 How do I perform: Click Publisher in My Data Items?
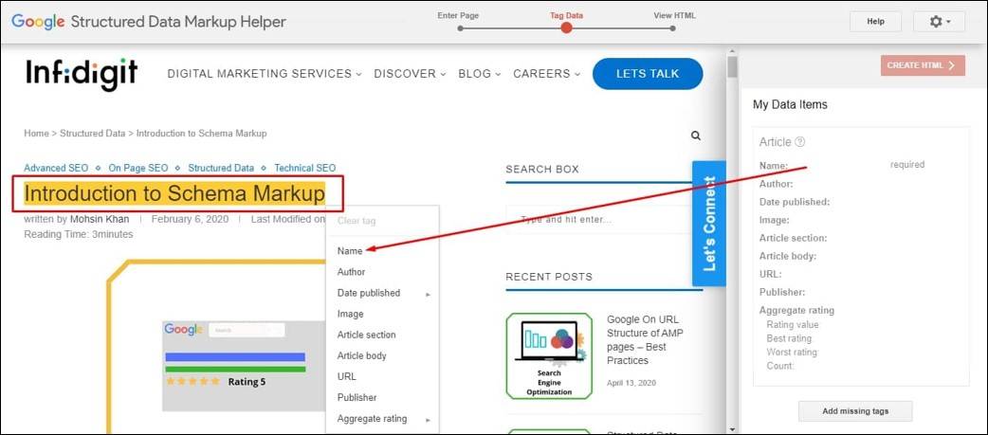pos(782,292)
